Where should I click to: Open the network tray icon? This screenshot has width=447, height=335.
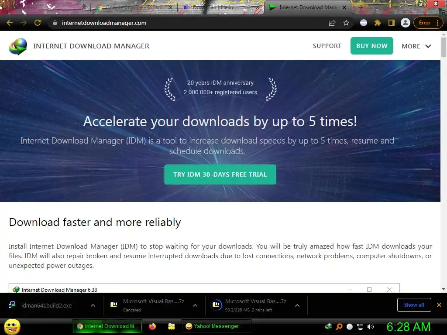360,327
